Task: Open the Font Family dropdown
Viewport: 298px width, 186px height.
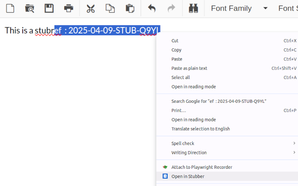Action: [239, 8]
